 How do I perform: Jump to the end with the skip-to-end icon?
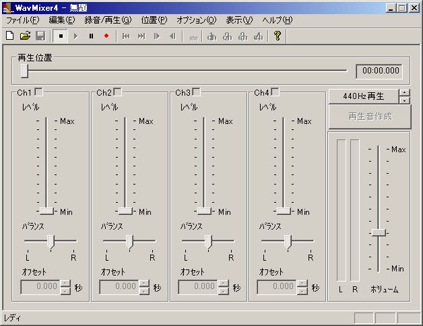(x=141, y=36)
